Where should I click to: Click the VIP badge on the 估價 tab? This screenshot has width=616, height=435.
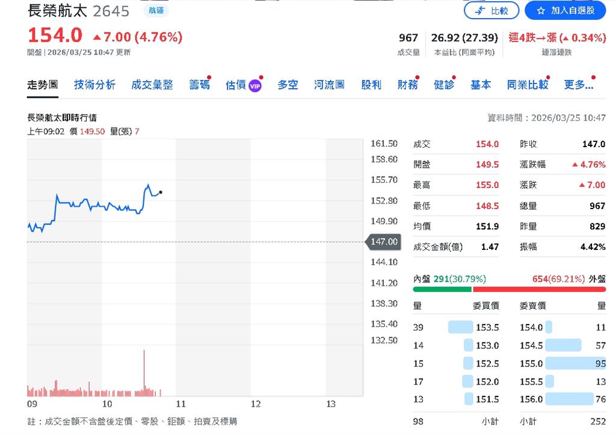(x=255, y=85)
